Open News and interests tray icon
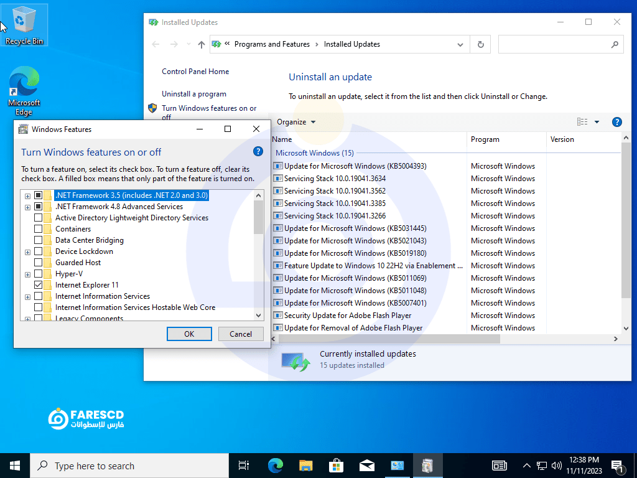637x478 pixels. click(500, 466)
